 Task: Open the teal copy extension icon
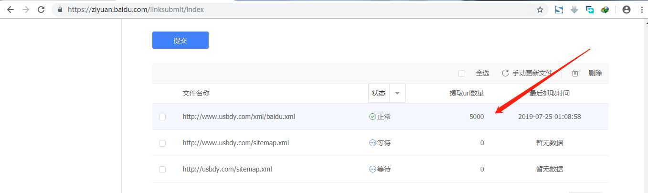[590, 10]
